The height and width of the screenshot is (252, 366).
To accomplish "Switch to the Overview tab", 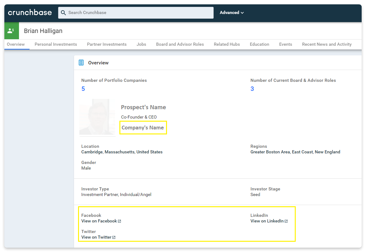I will click(16, 44).
